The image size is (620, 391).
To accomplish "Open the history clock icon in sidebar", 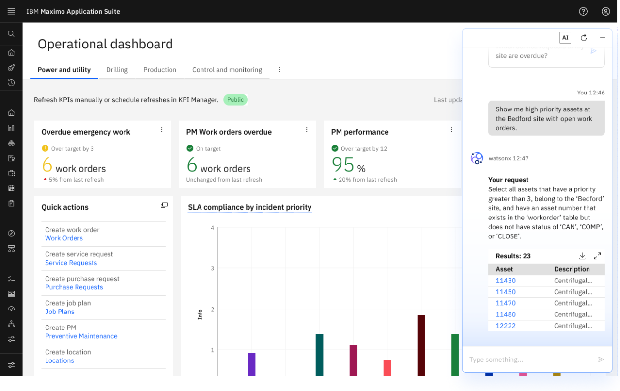I will (11, 83).
